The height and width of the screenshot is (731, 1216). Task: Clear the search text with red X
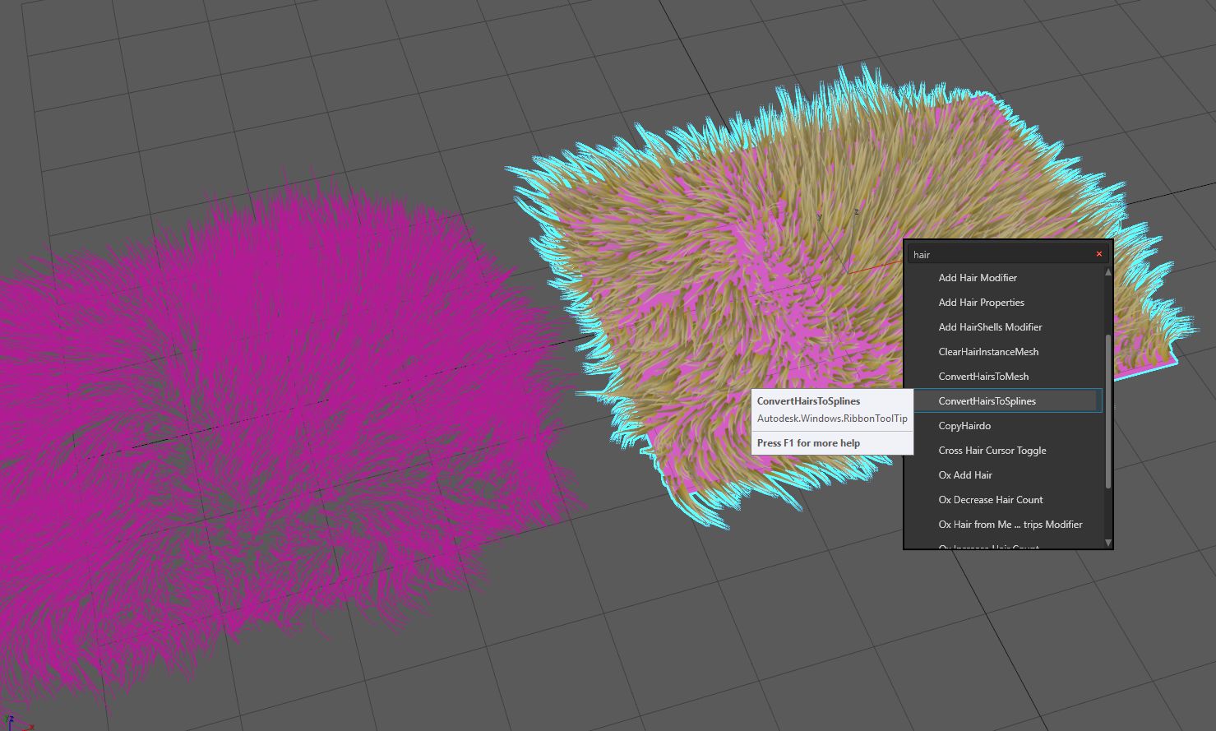[1098, 254]
